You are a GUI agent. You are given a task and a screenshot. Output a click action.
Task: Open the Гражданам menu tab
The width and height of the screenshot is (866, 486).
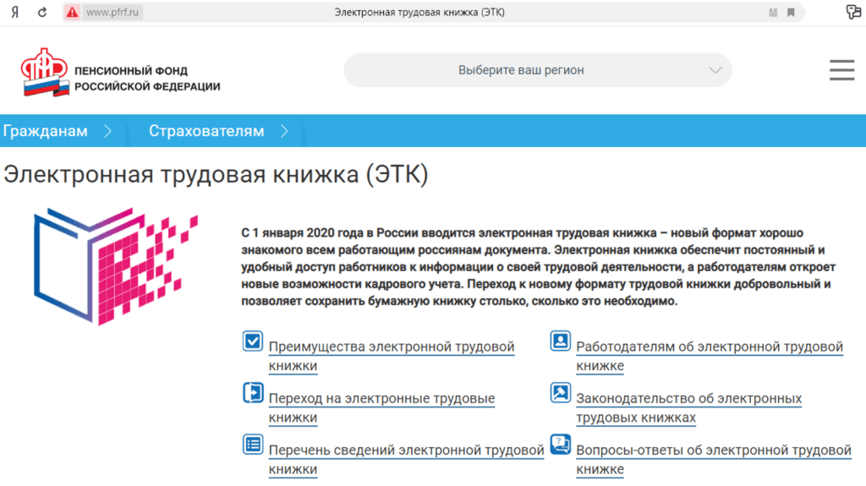[x=46, y=131]
